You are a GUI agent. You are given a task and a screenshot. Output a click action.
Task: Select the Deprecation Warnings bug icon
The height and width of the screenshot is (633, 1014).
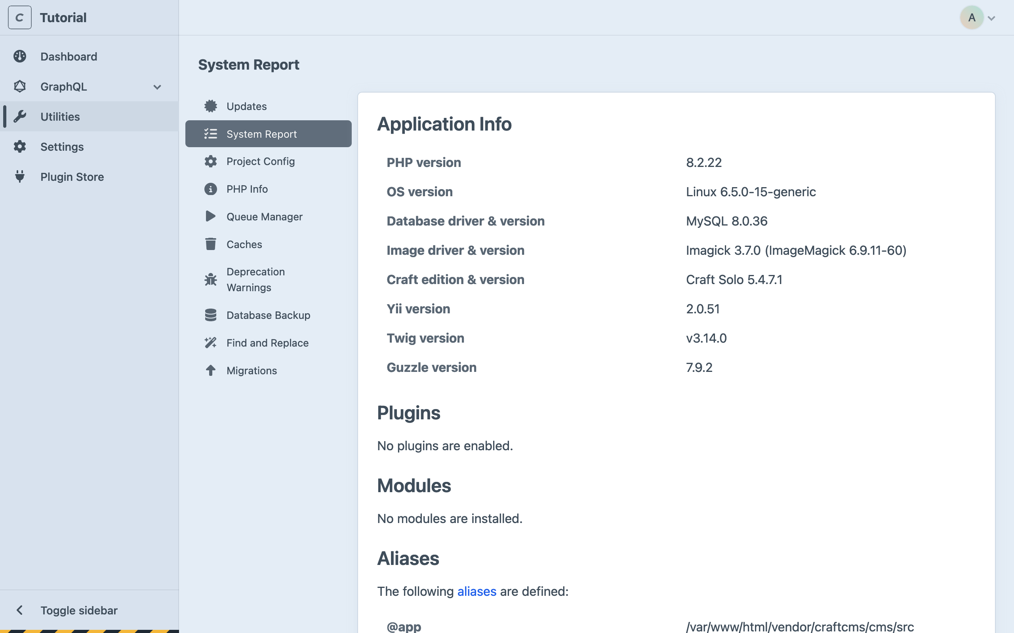pos(210,279)
